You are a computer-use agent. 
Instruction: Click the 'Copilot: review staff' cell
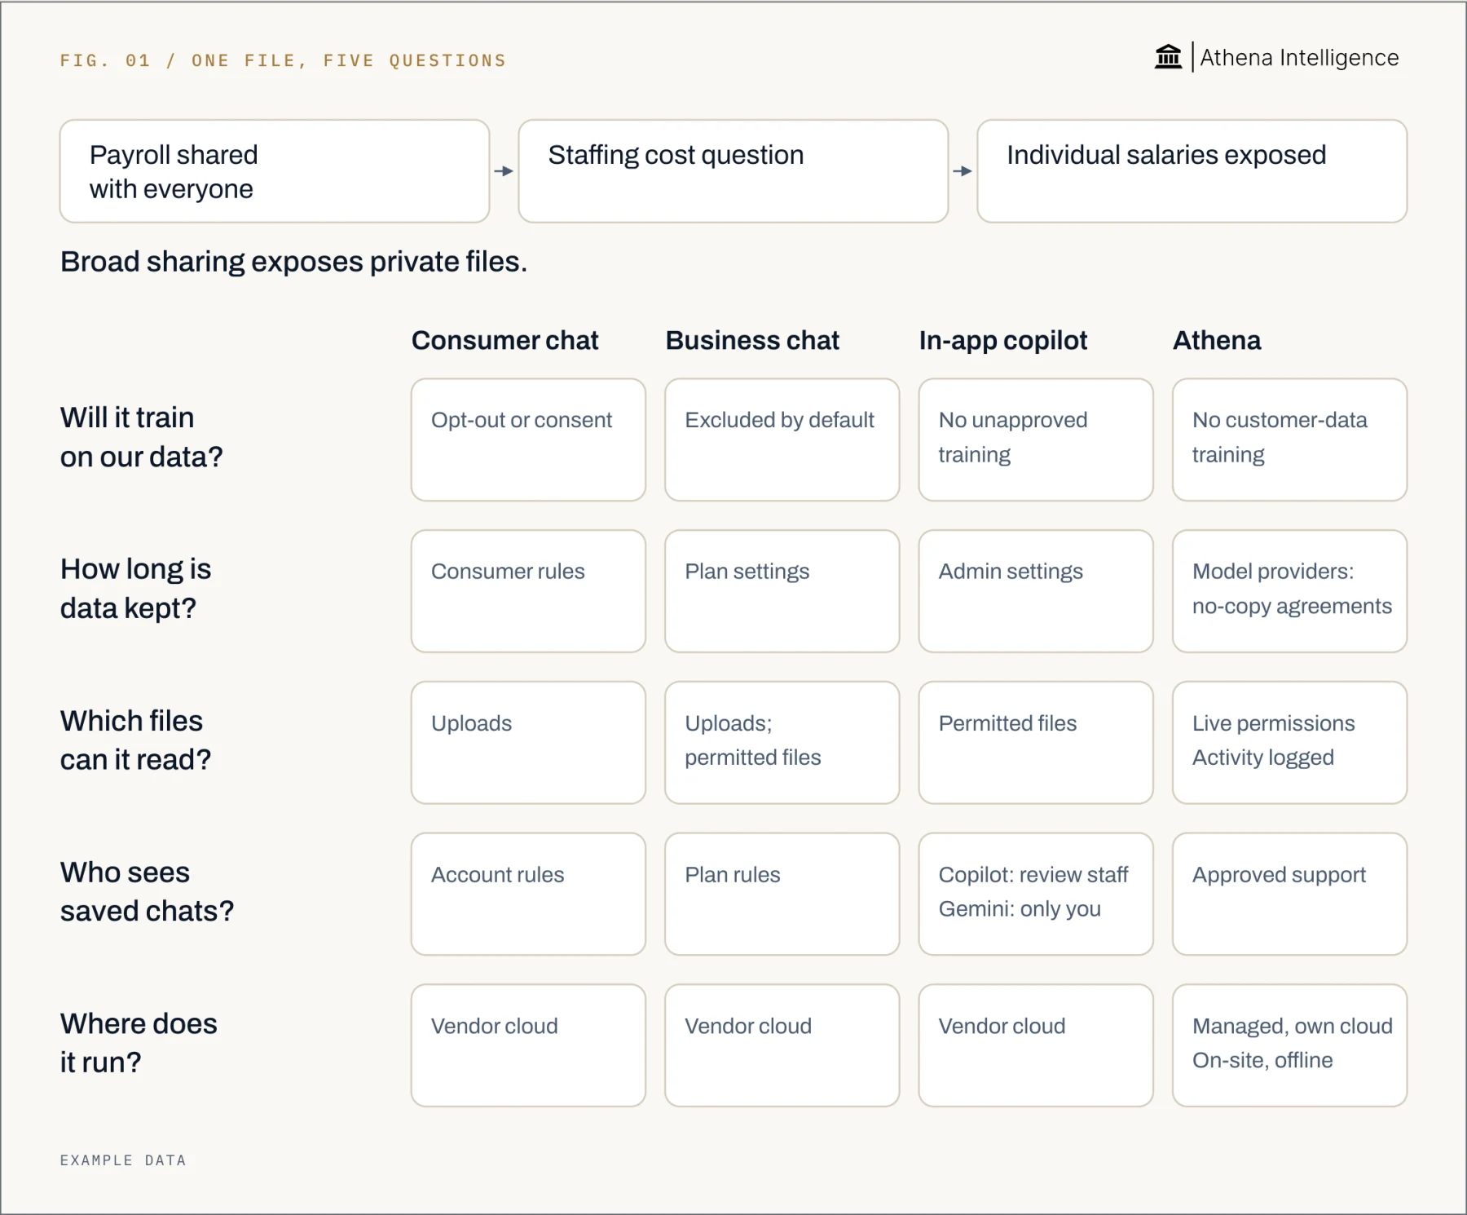pos(1036,894)
